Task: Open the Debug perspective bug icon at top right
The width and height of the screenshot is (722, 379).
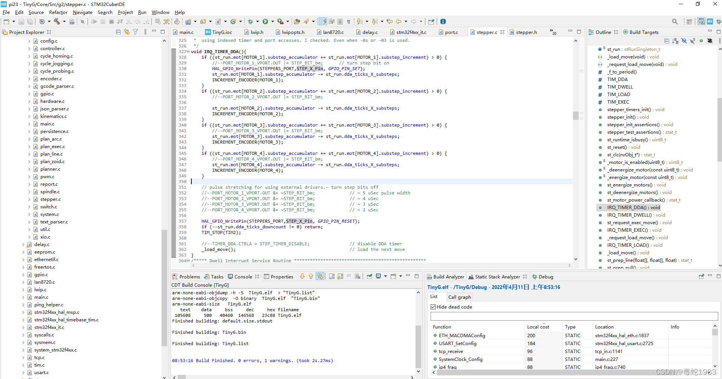Action: coord(718,21)
